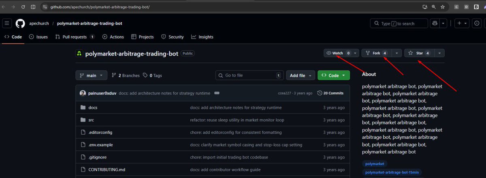Open the apechurch owner profile link
This screenshot has width=486, height=178.
[x=38, y=24]
